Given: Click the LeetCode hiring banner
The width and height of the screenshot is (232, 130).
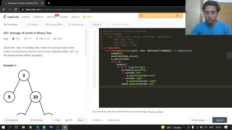Looking at the screenshot, I should [x=161, y=16].
